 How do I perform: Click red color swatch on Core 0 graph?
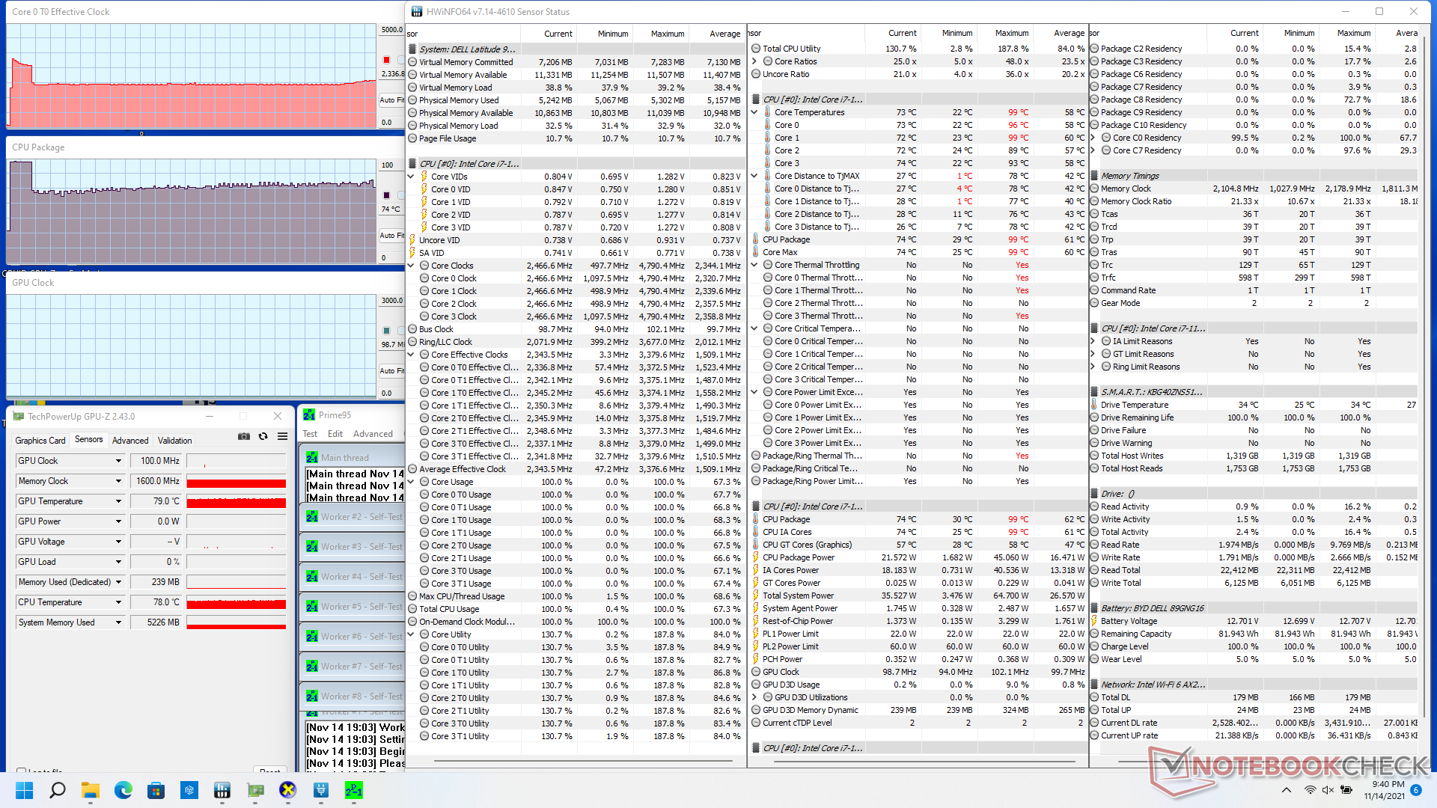tap(386, 60)
